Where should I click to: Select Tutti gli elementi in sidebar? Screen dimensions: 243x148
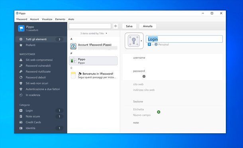point(41,39)
